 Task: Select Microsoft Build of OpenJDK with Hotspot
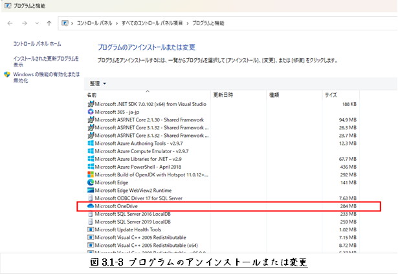(151, 175)
